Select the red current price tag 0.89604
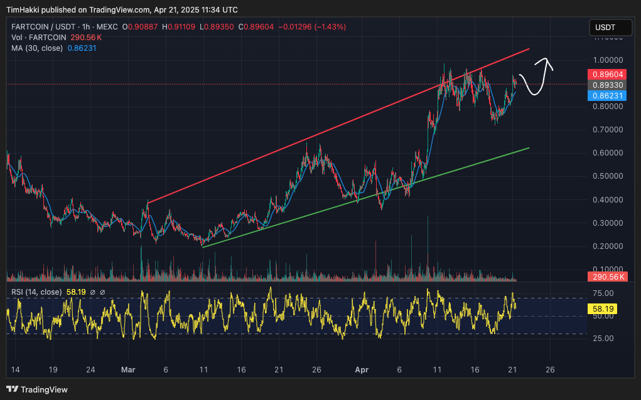The width and height of the screenshot is (641, 400). pyautogui.click(x=608, y=74)
